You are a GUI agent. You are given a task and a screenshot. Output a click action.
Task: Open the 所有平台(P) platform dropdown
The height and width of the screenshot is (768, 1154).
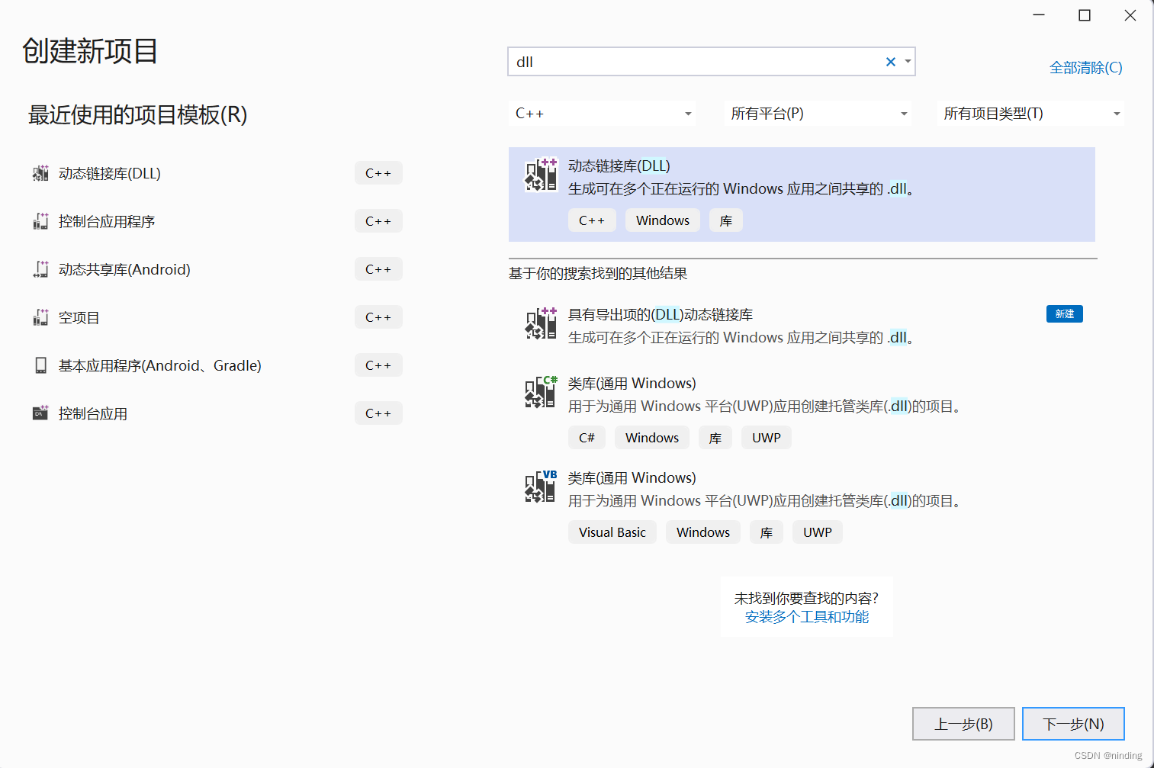coord(903,113)
